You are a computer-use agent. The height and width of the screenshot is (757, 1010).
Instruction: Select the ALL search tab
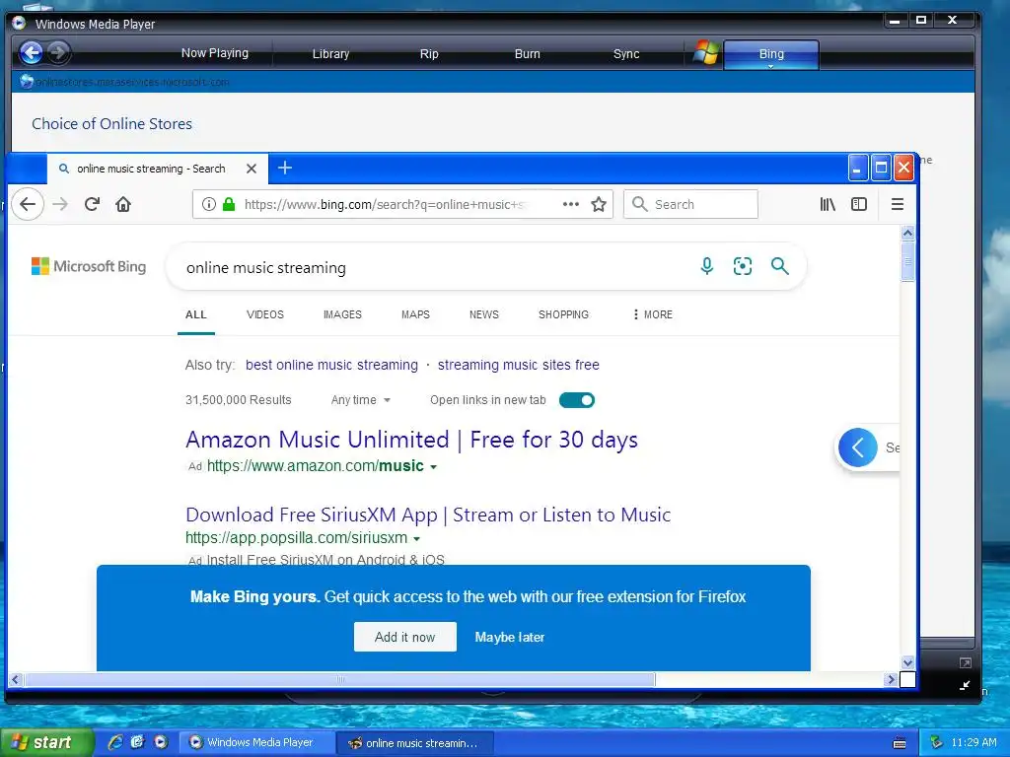point(196,314)
